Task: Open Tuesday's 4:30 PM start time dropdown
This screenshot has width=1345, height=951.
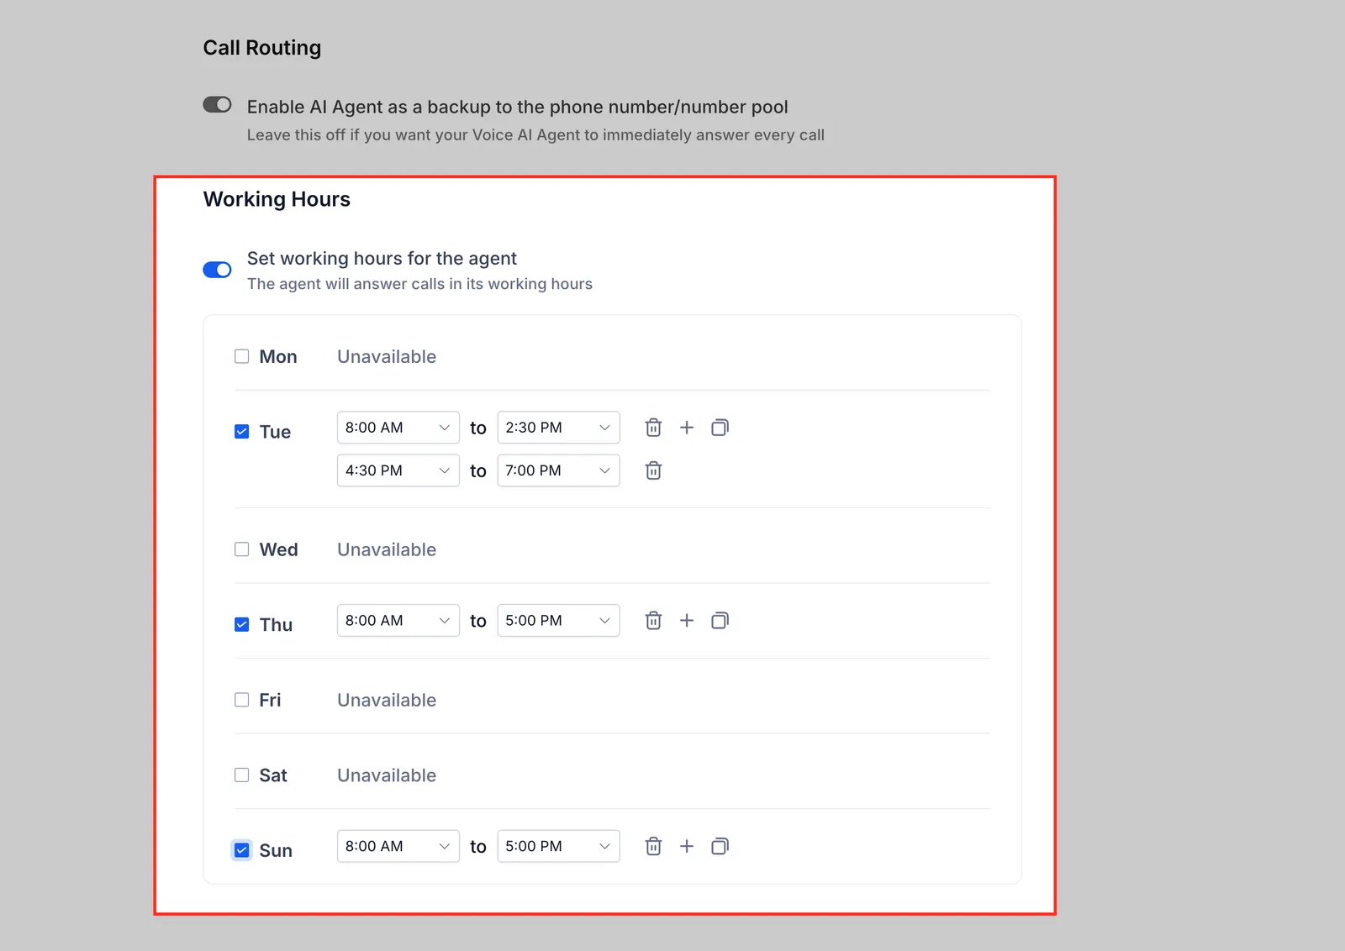Action: pos(398,470)
